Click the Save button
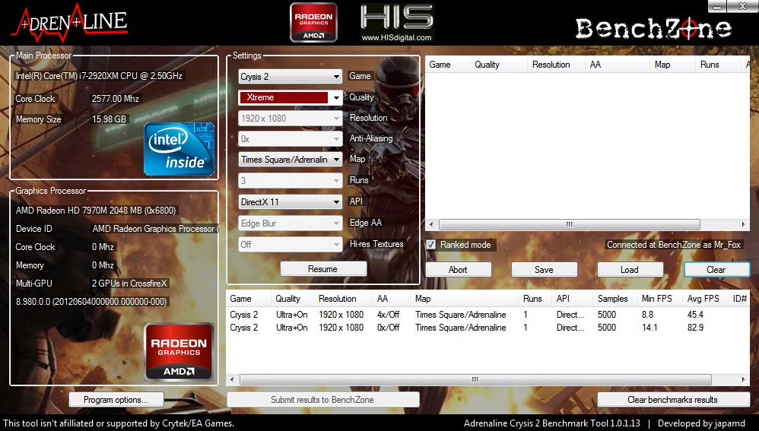The image size is (759, 431). (544, 269)
